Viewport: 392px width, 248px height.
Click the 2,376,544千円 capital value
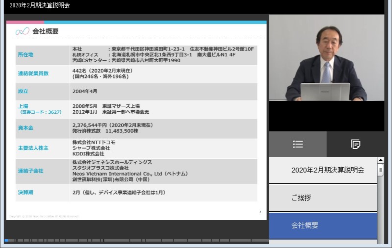tap(90, 125)
